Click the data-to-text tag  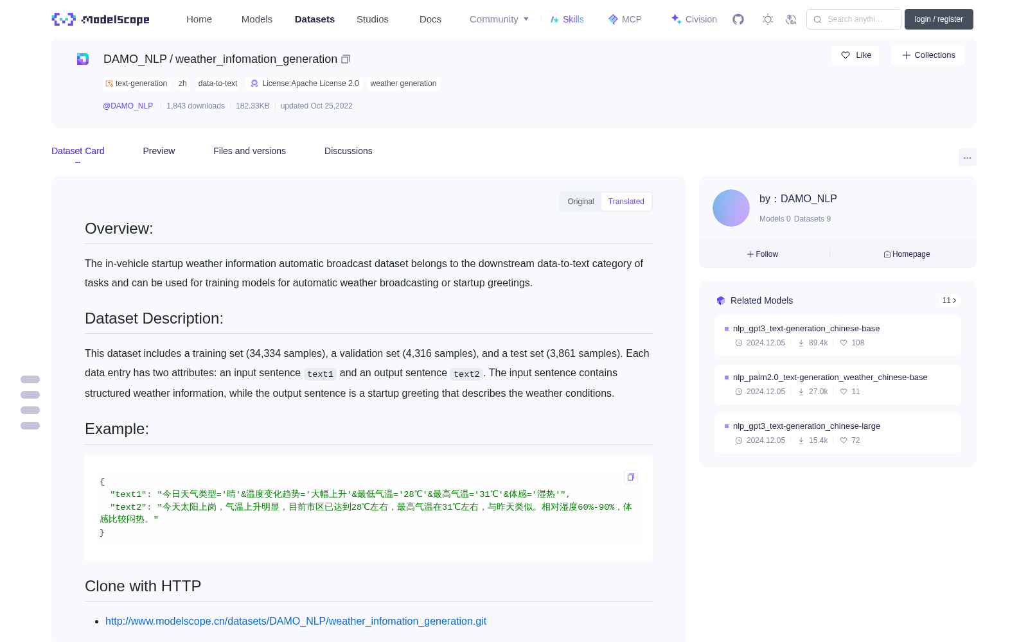pos(218,83)
